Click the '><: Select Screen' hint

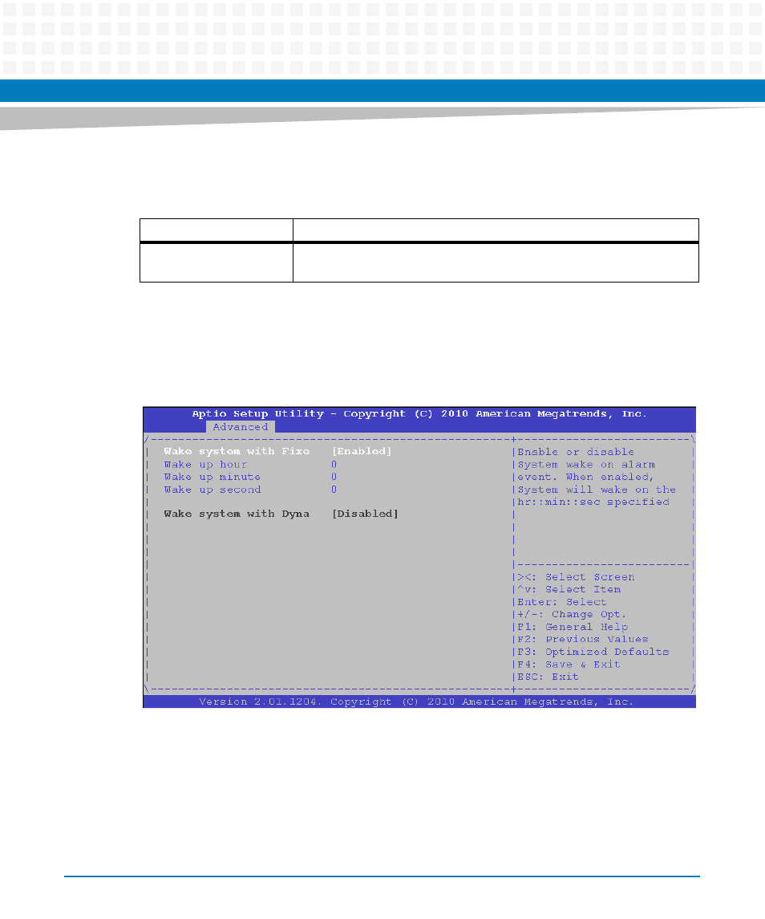point(576,577)
